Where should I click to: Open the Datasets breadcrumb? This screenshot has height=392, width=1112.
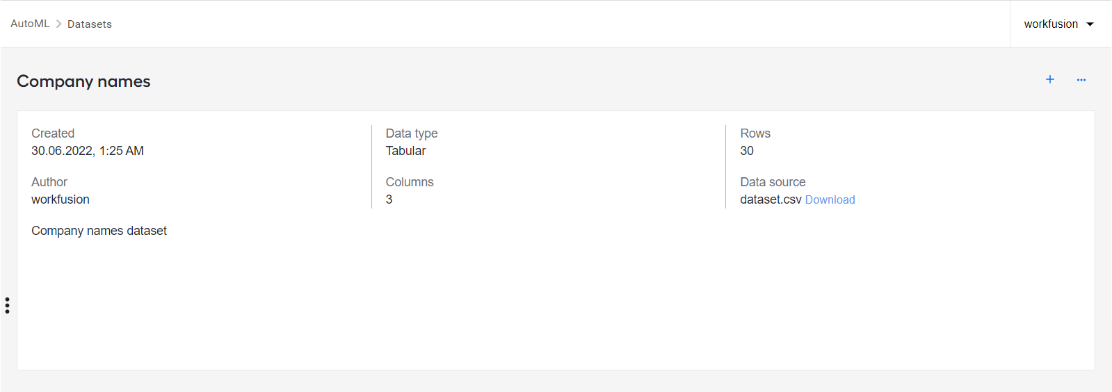[90, 24]
